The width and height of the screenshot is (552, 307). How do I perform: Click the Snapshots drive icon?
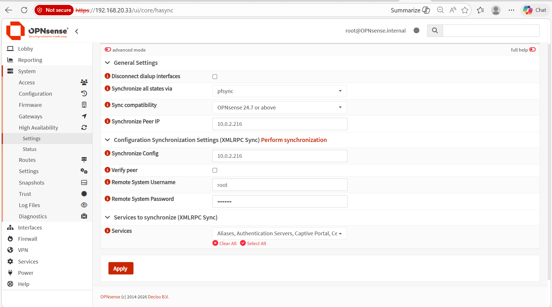84,183
